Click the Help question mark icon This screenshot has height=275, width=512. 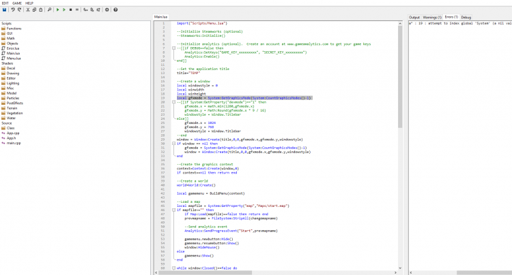[x=115, y=10]
